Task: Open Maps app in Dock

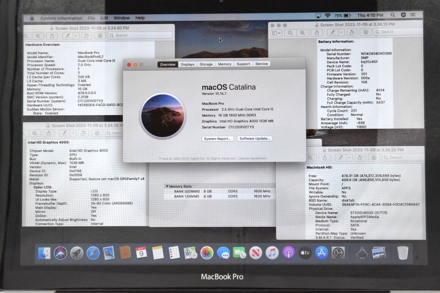Action: click(x=190, y=253)
